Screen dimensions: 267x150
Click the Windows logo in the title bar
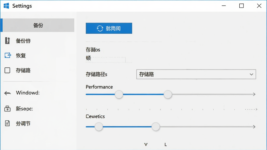click(6, 6)
